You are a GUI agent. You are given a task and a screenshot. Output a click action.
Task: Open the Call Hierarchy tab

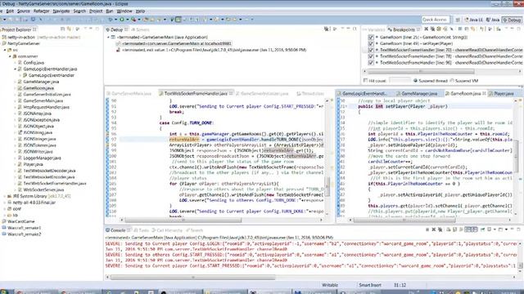point(166,230)
